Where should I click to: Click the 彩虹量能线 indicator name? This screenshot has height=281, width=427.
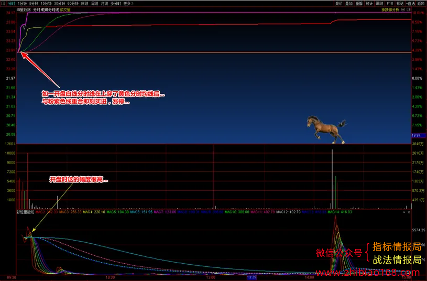[x=25, y=212]
